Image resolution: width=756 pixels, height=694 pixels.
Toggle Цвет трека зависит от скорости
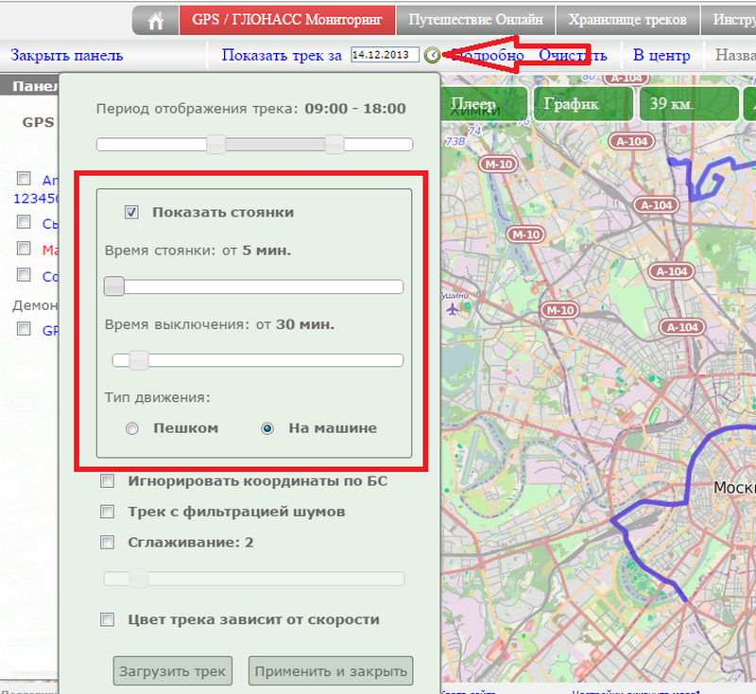coord(108,619)
